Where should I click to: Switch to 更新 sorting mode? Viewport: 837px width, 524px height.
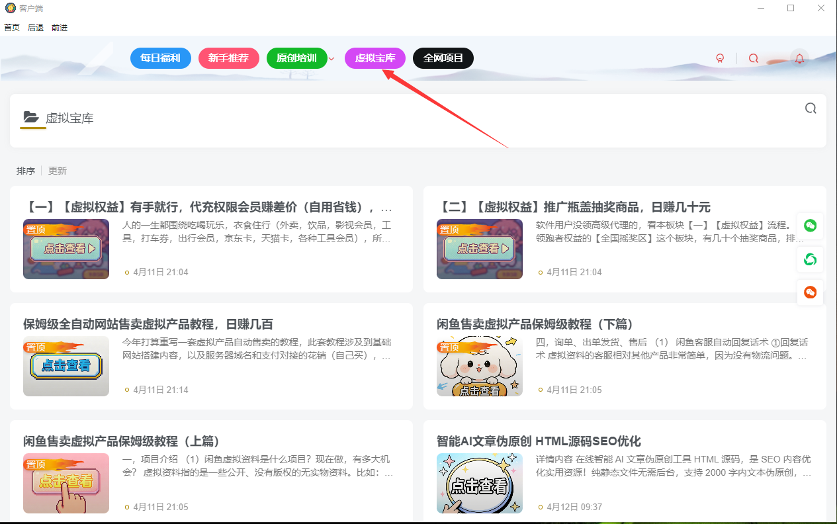point(57,170)
